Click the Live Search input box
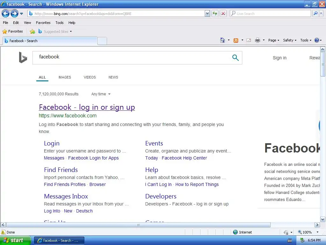The width and height of the screenshot is (326, 245). tap(270, 14)
